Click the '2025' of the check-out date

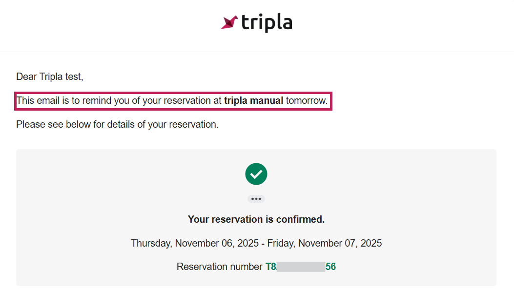coord(370,243)
